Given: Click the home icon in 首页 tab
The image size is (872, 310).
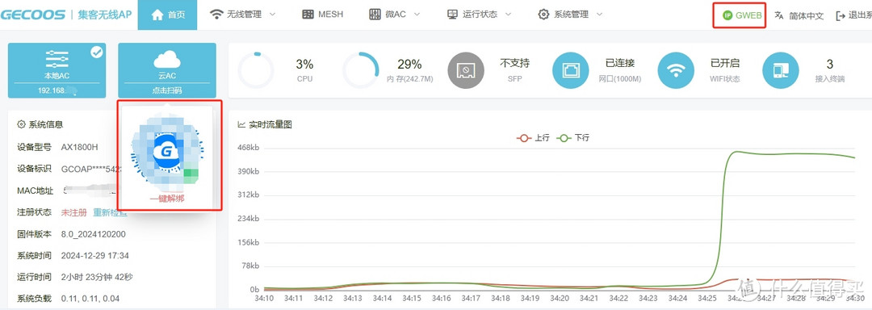Looking at the screenshot, I should pos(157,15).
